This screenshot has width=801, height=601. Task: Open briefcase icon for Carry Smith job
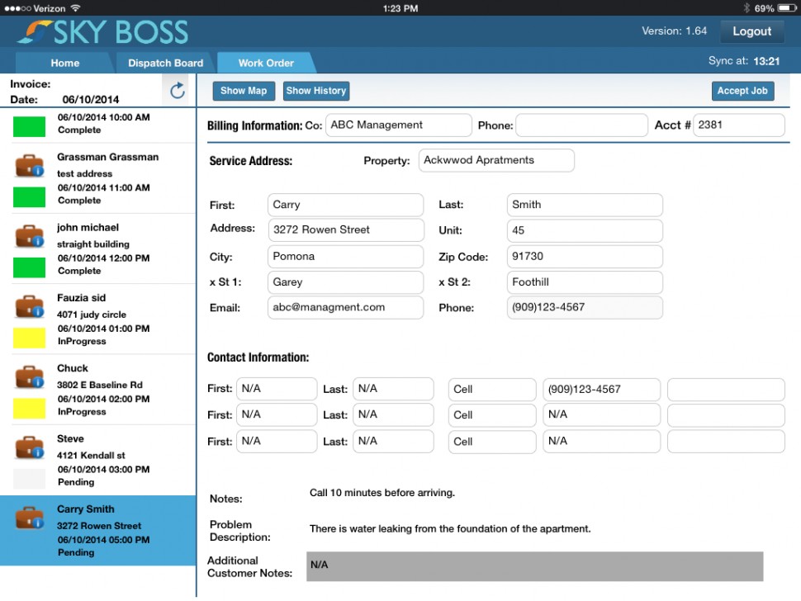[x=29, y=518]
